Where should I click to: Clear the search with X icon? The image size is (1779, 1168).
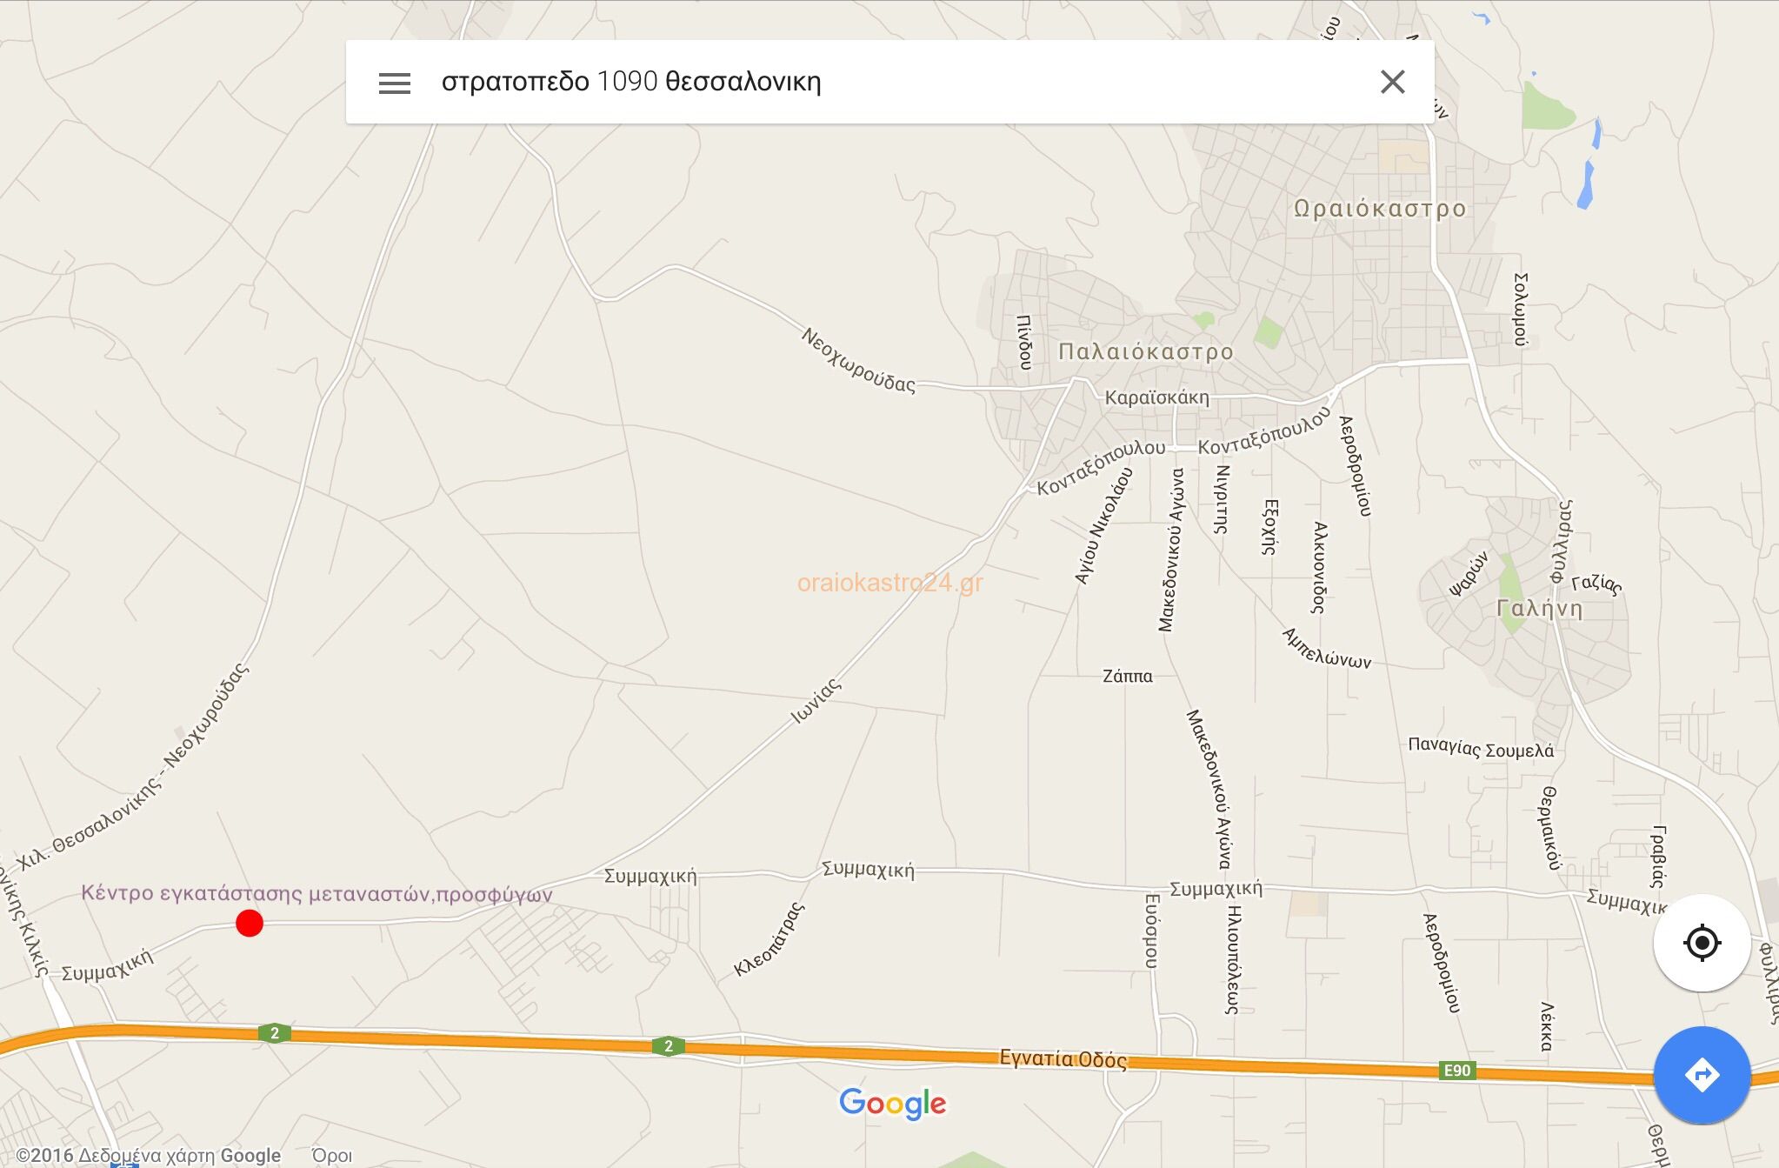[x=1392, y=82]
